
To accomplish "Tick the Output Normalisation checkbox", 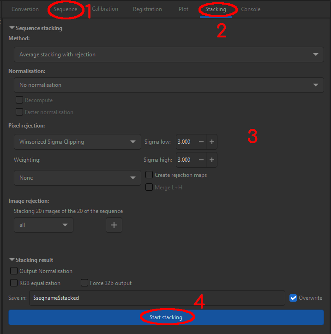I will pos(14,271).
